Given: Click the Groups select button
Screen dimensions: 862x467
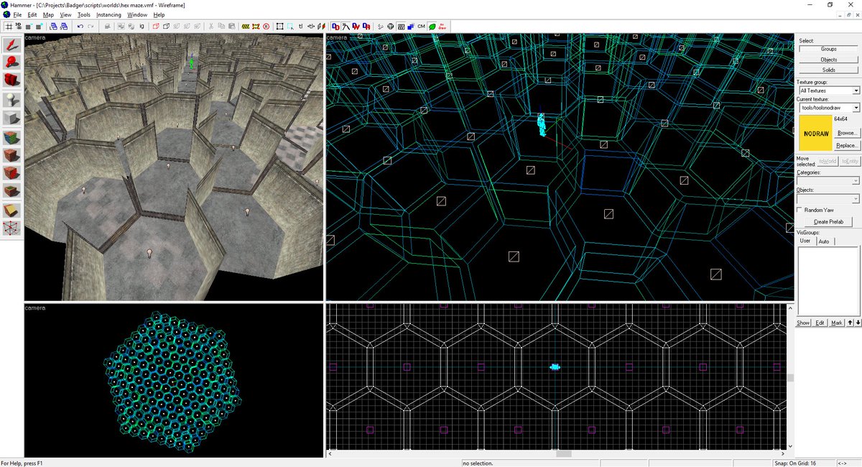Looking at the screenshot, I should pyautogui.click(x=828, y=49).
